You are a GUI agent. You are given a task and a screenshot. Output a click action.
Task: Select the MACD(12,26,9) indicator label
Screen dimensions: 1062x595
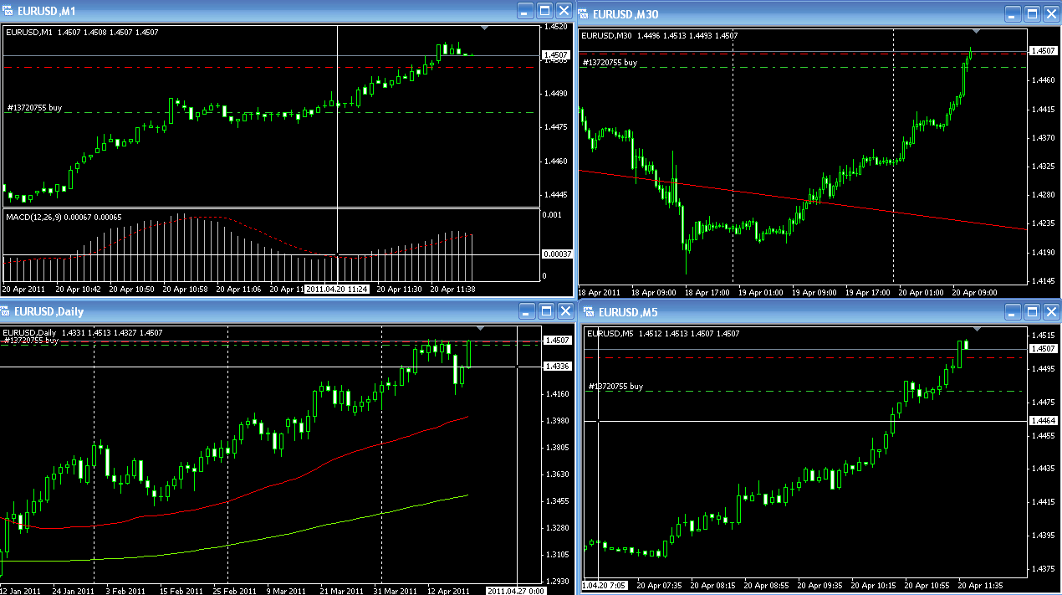coord(32,217)
